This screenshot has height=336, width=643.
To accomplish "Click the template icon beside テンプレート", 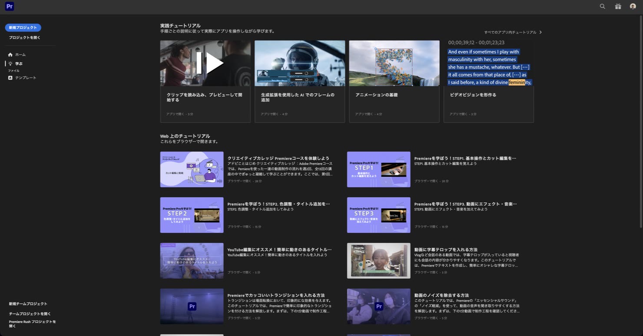I will point(10,78).
